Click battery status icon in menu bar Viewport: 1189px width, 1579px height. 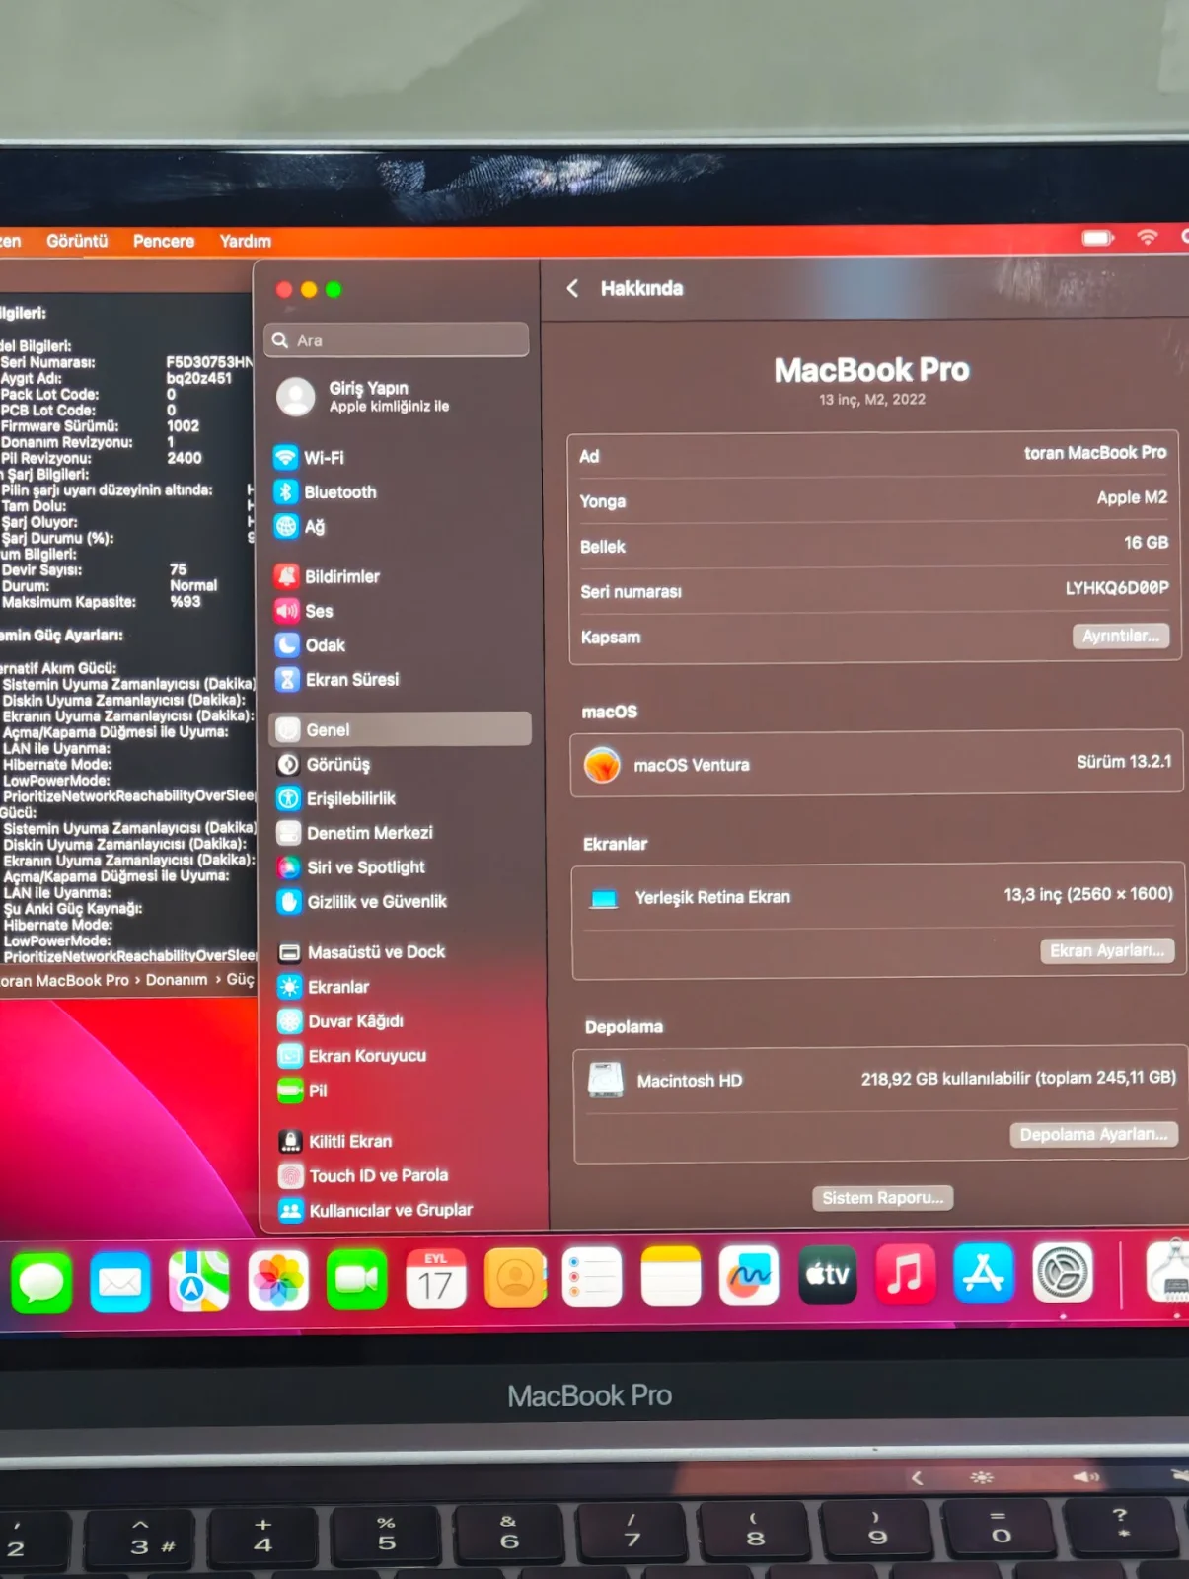tap(1097, 238)
